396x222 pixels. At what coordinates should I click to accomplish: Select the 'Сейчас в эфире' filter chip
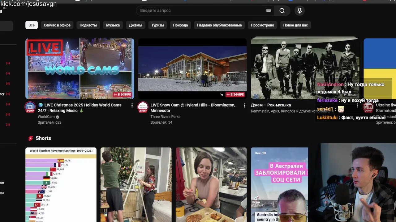coord(57,25)
